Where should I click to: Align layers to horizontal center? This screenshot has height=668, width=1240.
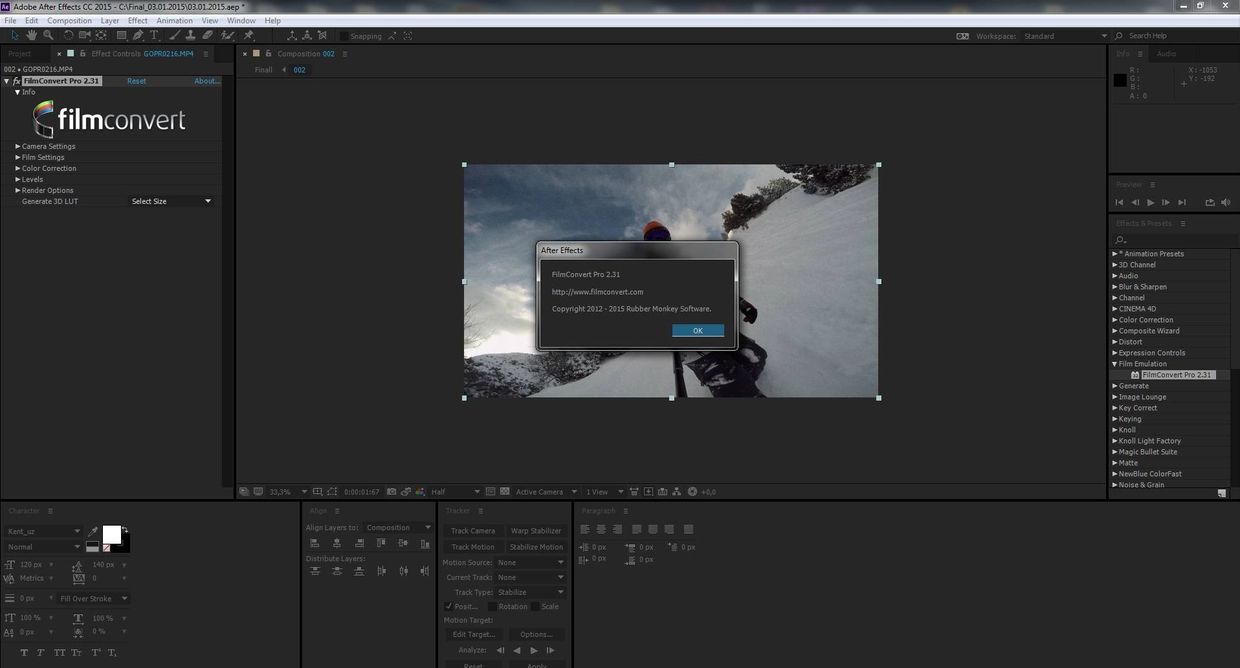[x=337, y=544]
